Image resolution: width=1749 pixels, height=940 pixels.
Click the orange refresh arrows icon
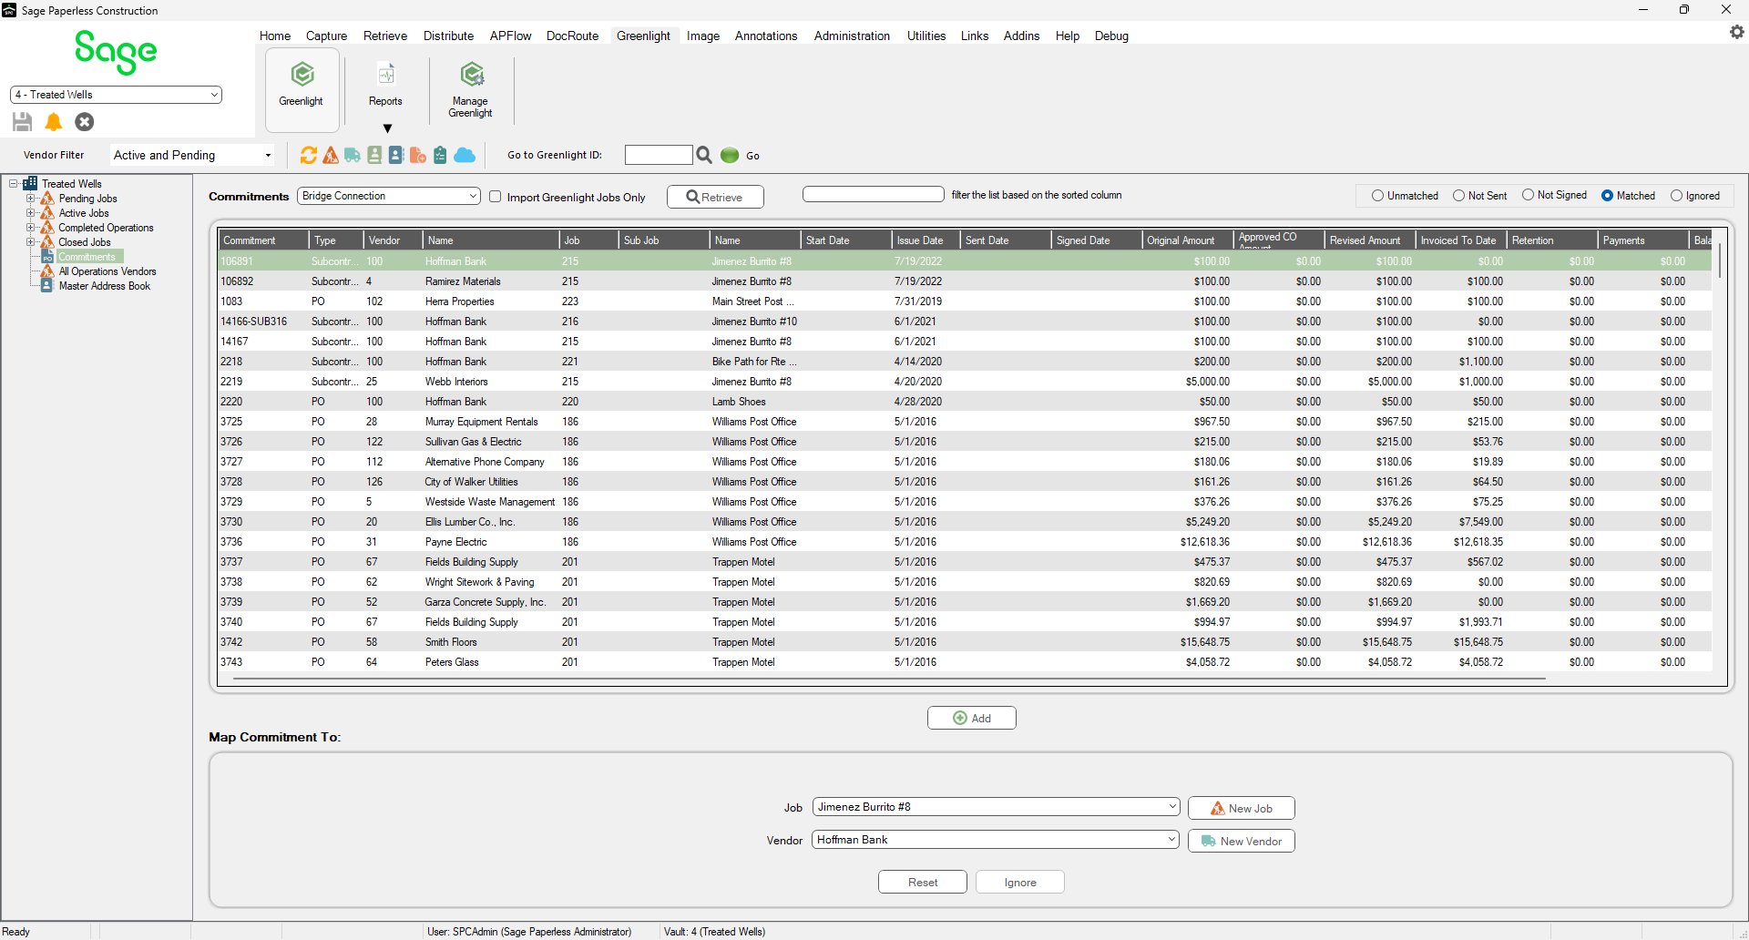click(x=309, y=155)
